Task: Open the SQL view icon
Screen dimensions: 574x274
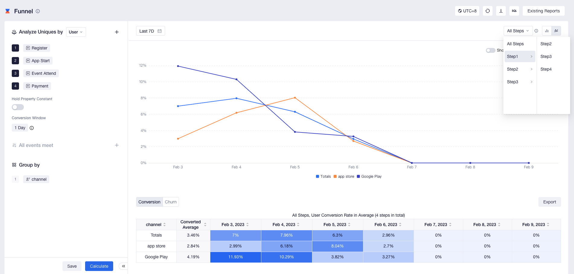Action: (x=514, y=11)
